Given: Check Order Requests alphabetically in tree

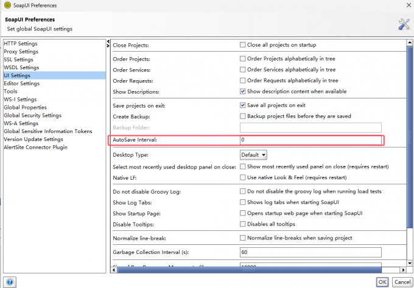Looking at the screenshot, I should pos(243,80).
